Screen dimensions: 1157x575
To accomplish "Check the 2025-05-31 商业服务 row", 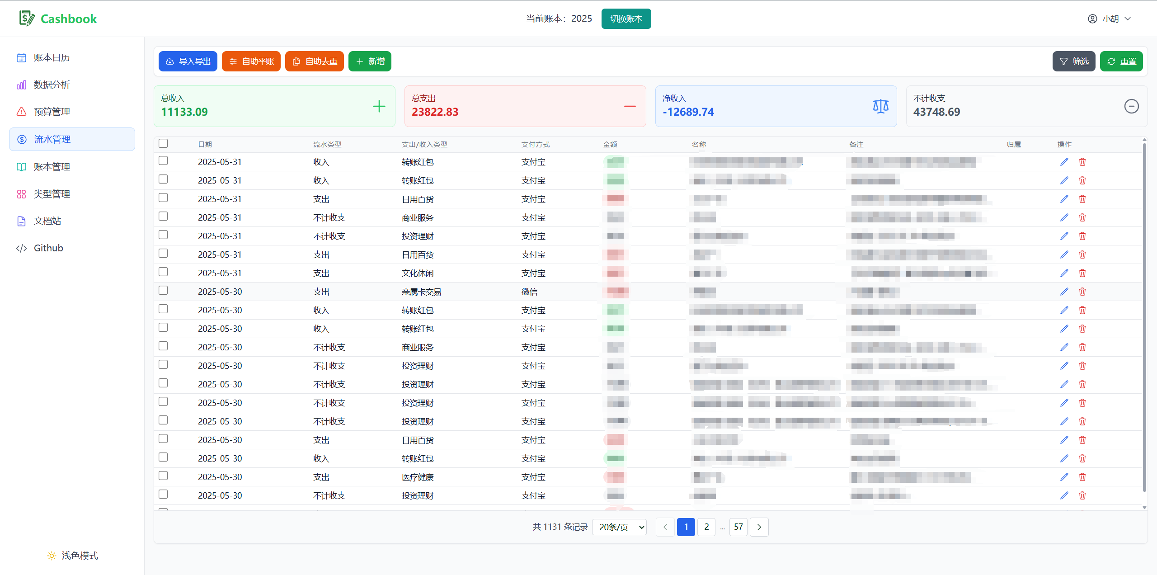I will point(163,216).
